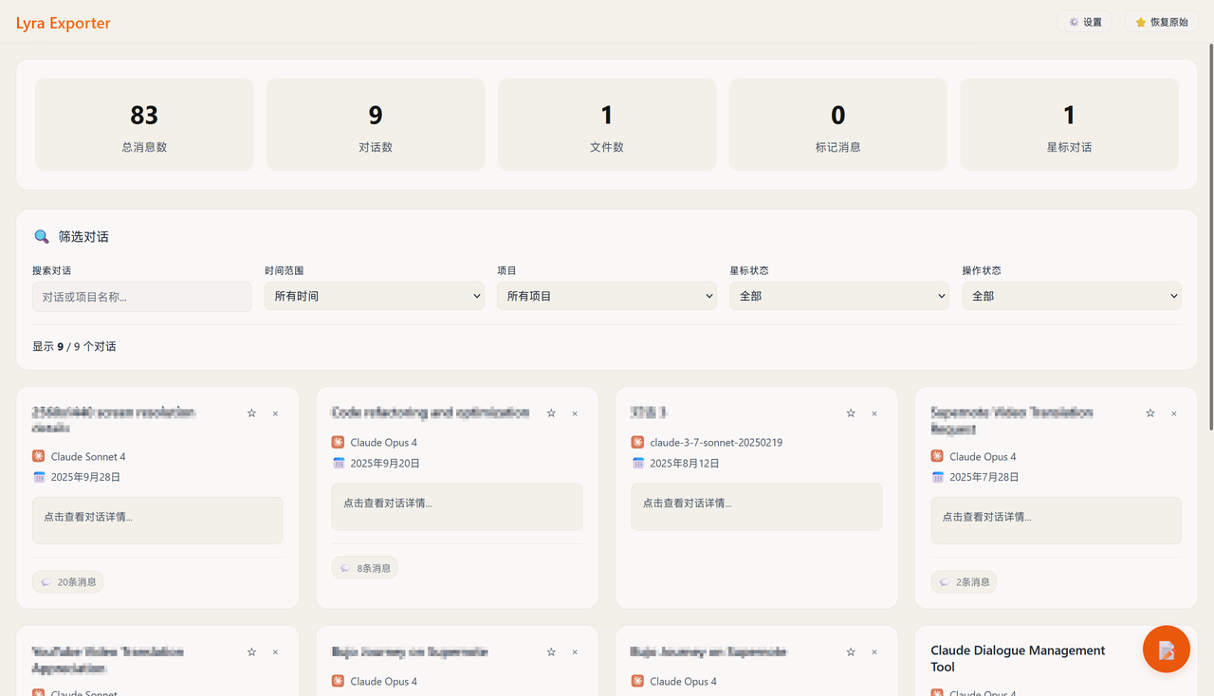The width and height of the screenshot is (1214, 696).
Task: Click the orange floating document export button
Action: [x=1167, y=650]
